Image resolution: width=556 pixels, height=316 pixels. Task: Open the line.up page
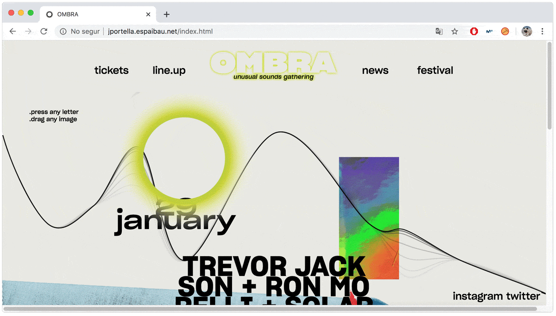pyautogui.click(x=169, y=71)
